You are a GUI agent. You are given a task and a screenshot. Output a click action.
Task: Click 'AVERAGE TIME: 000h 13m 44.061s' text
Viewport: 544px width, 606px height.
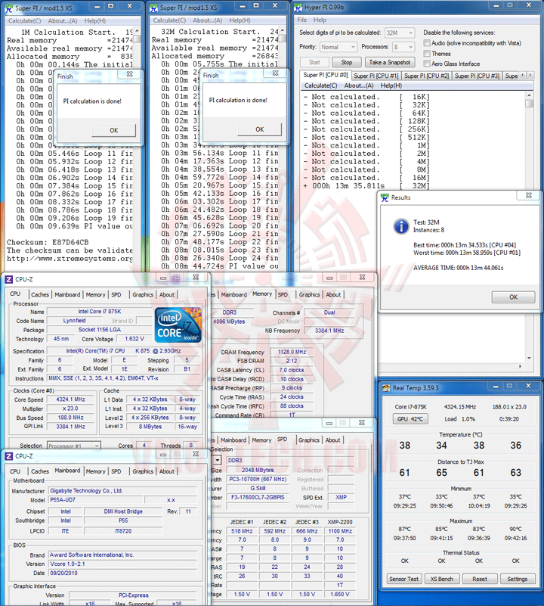458,268
